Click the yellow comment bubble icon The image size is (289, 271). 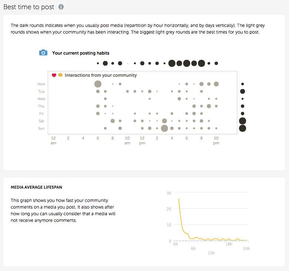(60, 75)
